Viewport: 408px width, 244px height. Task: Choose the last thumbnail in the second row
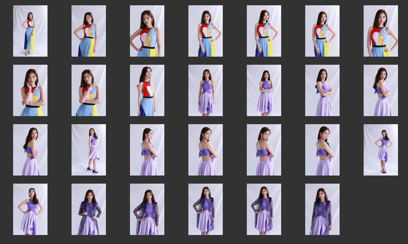click(x=381, y=90)
